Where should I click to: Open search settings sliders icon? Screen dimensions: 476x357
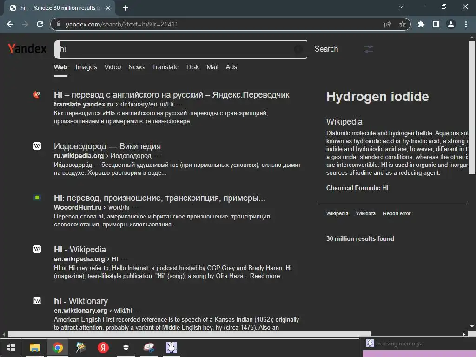point(369,49)
